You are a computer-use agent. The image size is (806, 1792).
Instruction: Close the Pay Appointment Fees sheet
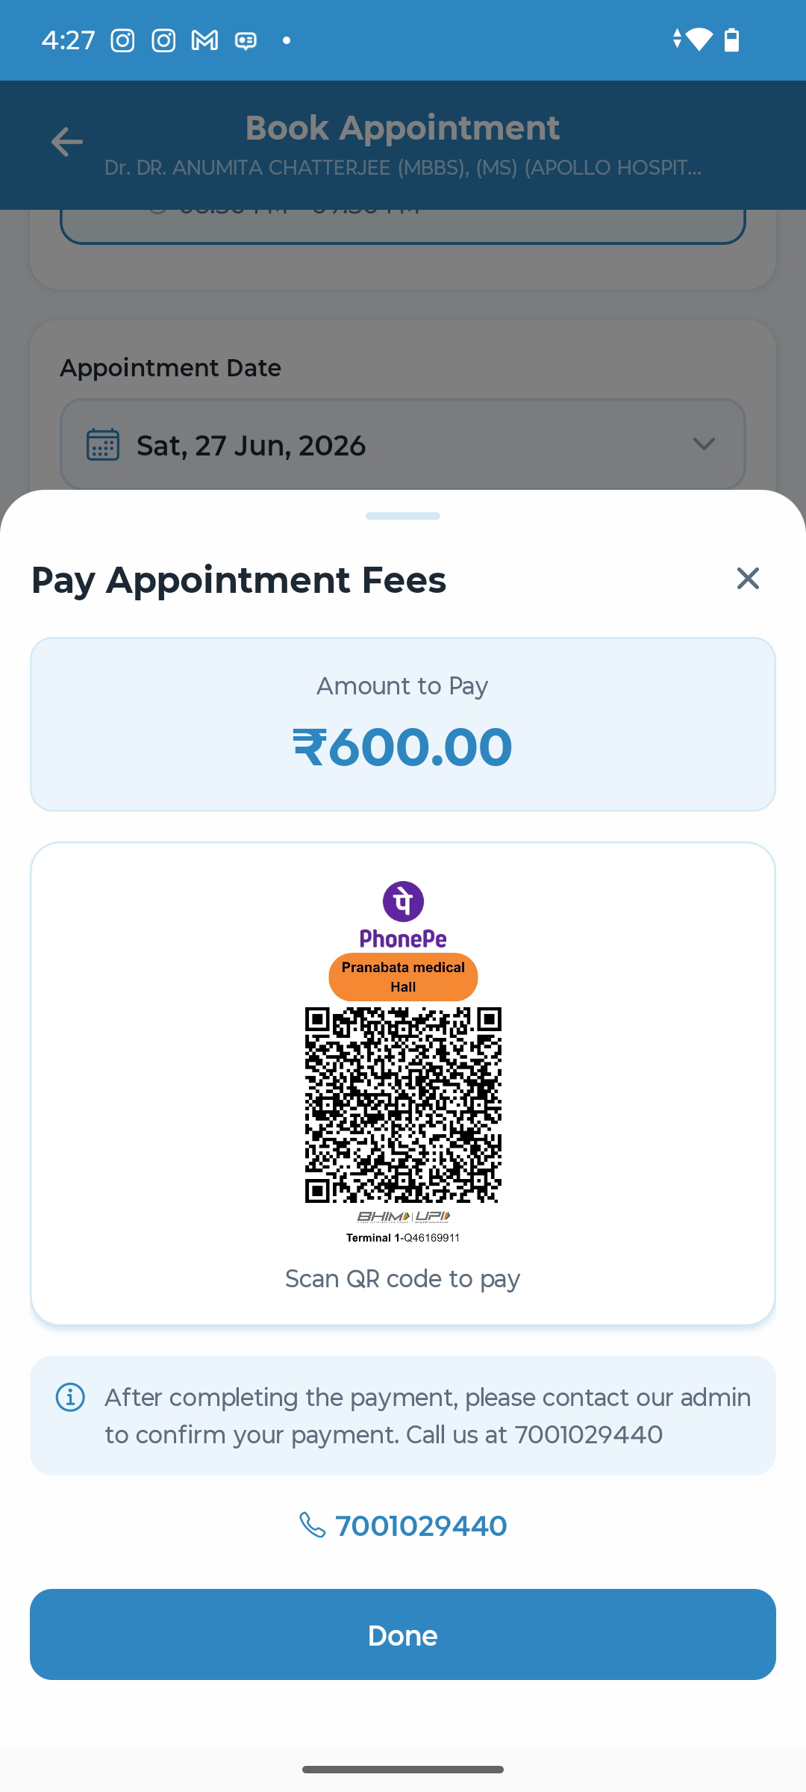click(x=748, y=578)
